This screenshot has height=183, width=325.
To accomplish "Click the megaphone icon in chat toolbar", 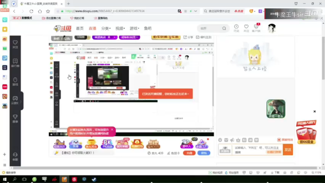I will [232, 140].
